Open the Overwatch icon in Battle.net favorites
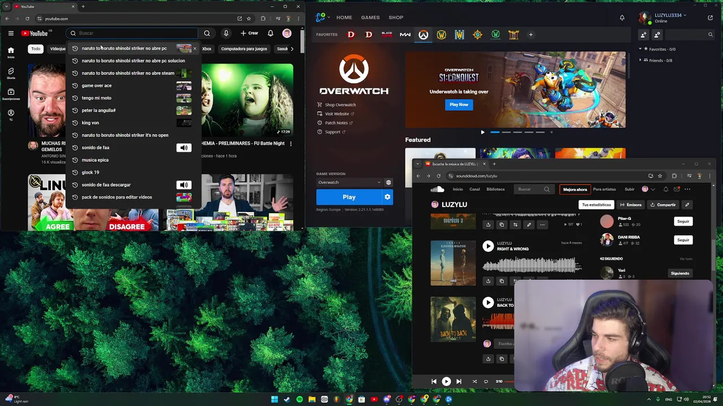This screenshot has width=723, height=406. pyautogui.click(x=423, y=34)
